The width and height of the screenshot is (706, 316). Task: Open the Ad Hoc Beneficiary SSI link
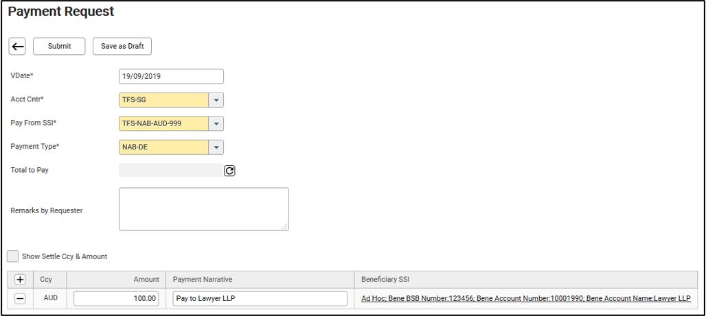click(526, 298)
